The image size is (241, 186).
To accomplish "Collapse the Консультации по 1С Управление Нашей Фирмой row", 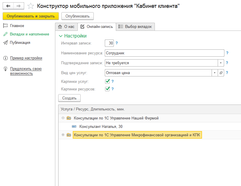I will click(x=63, y=118).
